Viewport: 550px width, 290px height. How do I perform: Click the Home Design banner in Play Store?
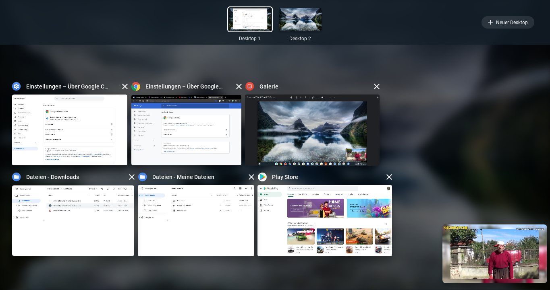pos(315,208)
